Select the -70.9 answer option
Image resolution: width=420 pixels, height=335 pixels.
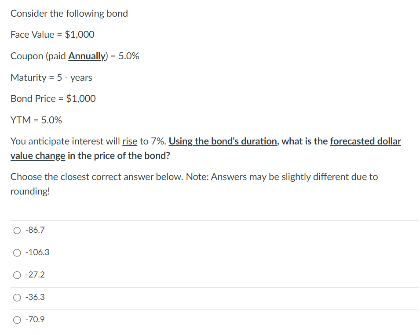click(x=16, y=320)
